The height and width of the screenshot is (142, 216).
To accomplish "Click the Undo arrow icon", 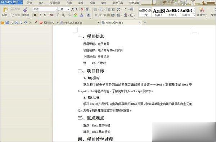I will (26, 23).
